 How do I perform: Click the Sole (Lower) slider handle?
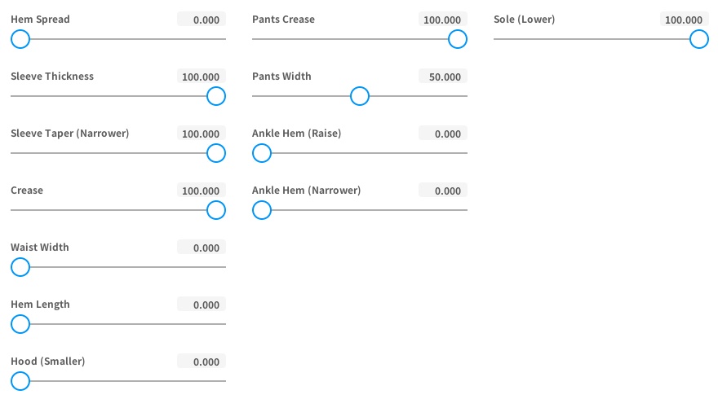(x=699, y=39)
